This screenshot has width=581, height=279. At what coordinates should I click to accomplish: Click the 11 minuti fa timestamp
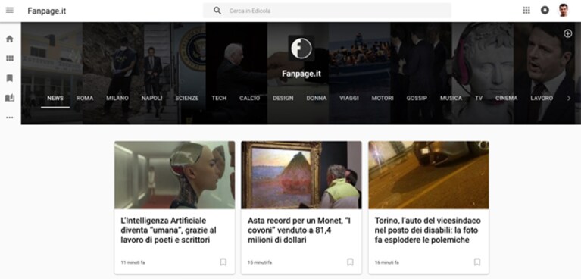tap(133, 262)
